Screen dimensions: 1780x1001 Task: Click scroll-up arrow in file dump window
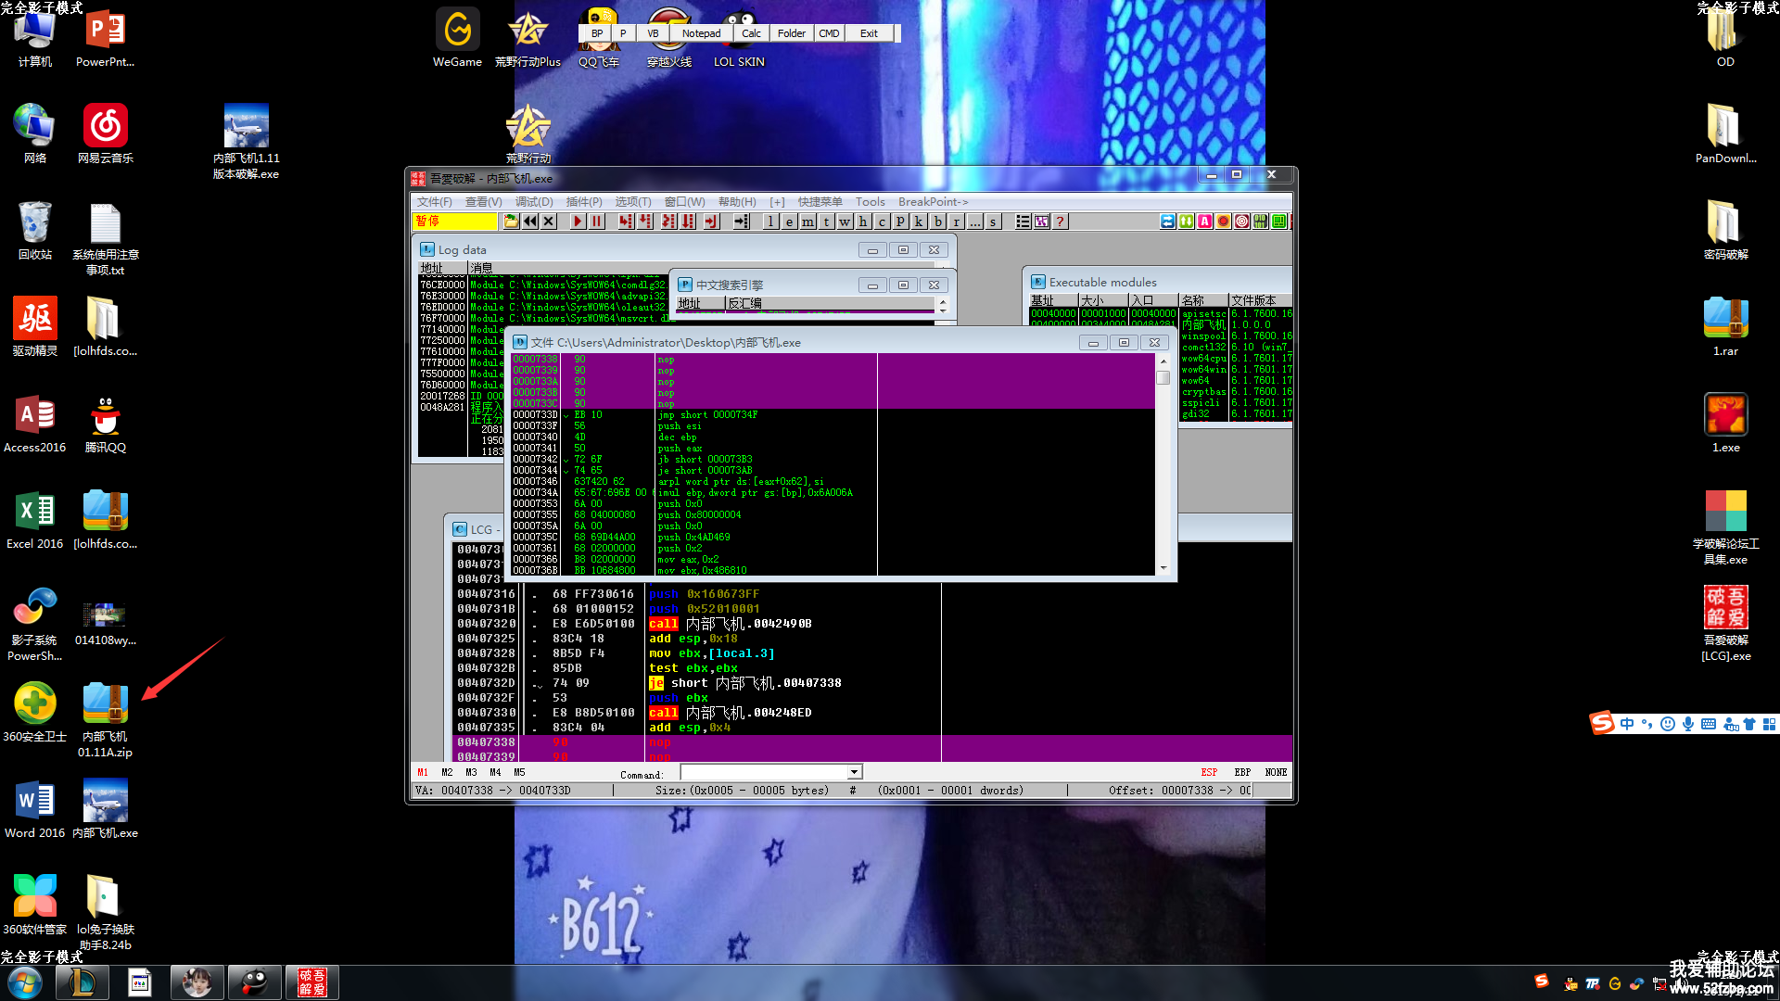click(1163, 361)
